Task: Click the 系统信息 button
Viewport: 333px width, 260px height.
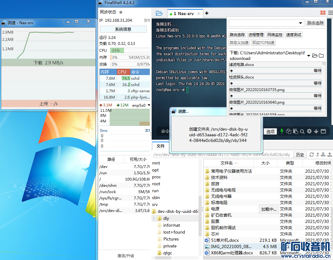Action: pyautogui.click(x=123, y=29)
